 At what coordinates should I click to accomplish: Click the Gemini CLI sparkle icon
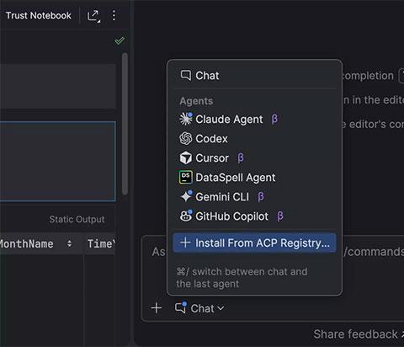coord(186,196)
